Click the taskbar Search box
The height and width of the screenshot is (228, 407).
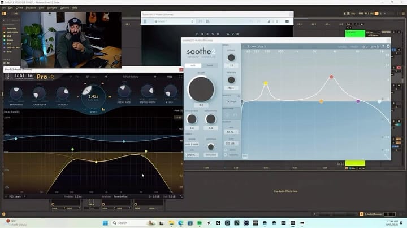click(133, 223)
